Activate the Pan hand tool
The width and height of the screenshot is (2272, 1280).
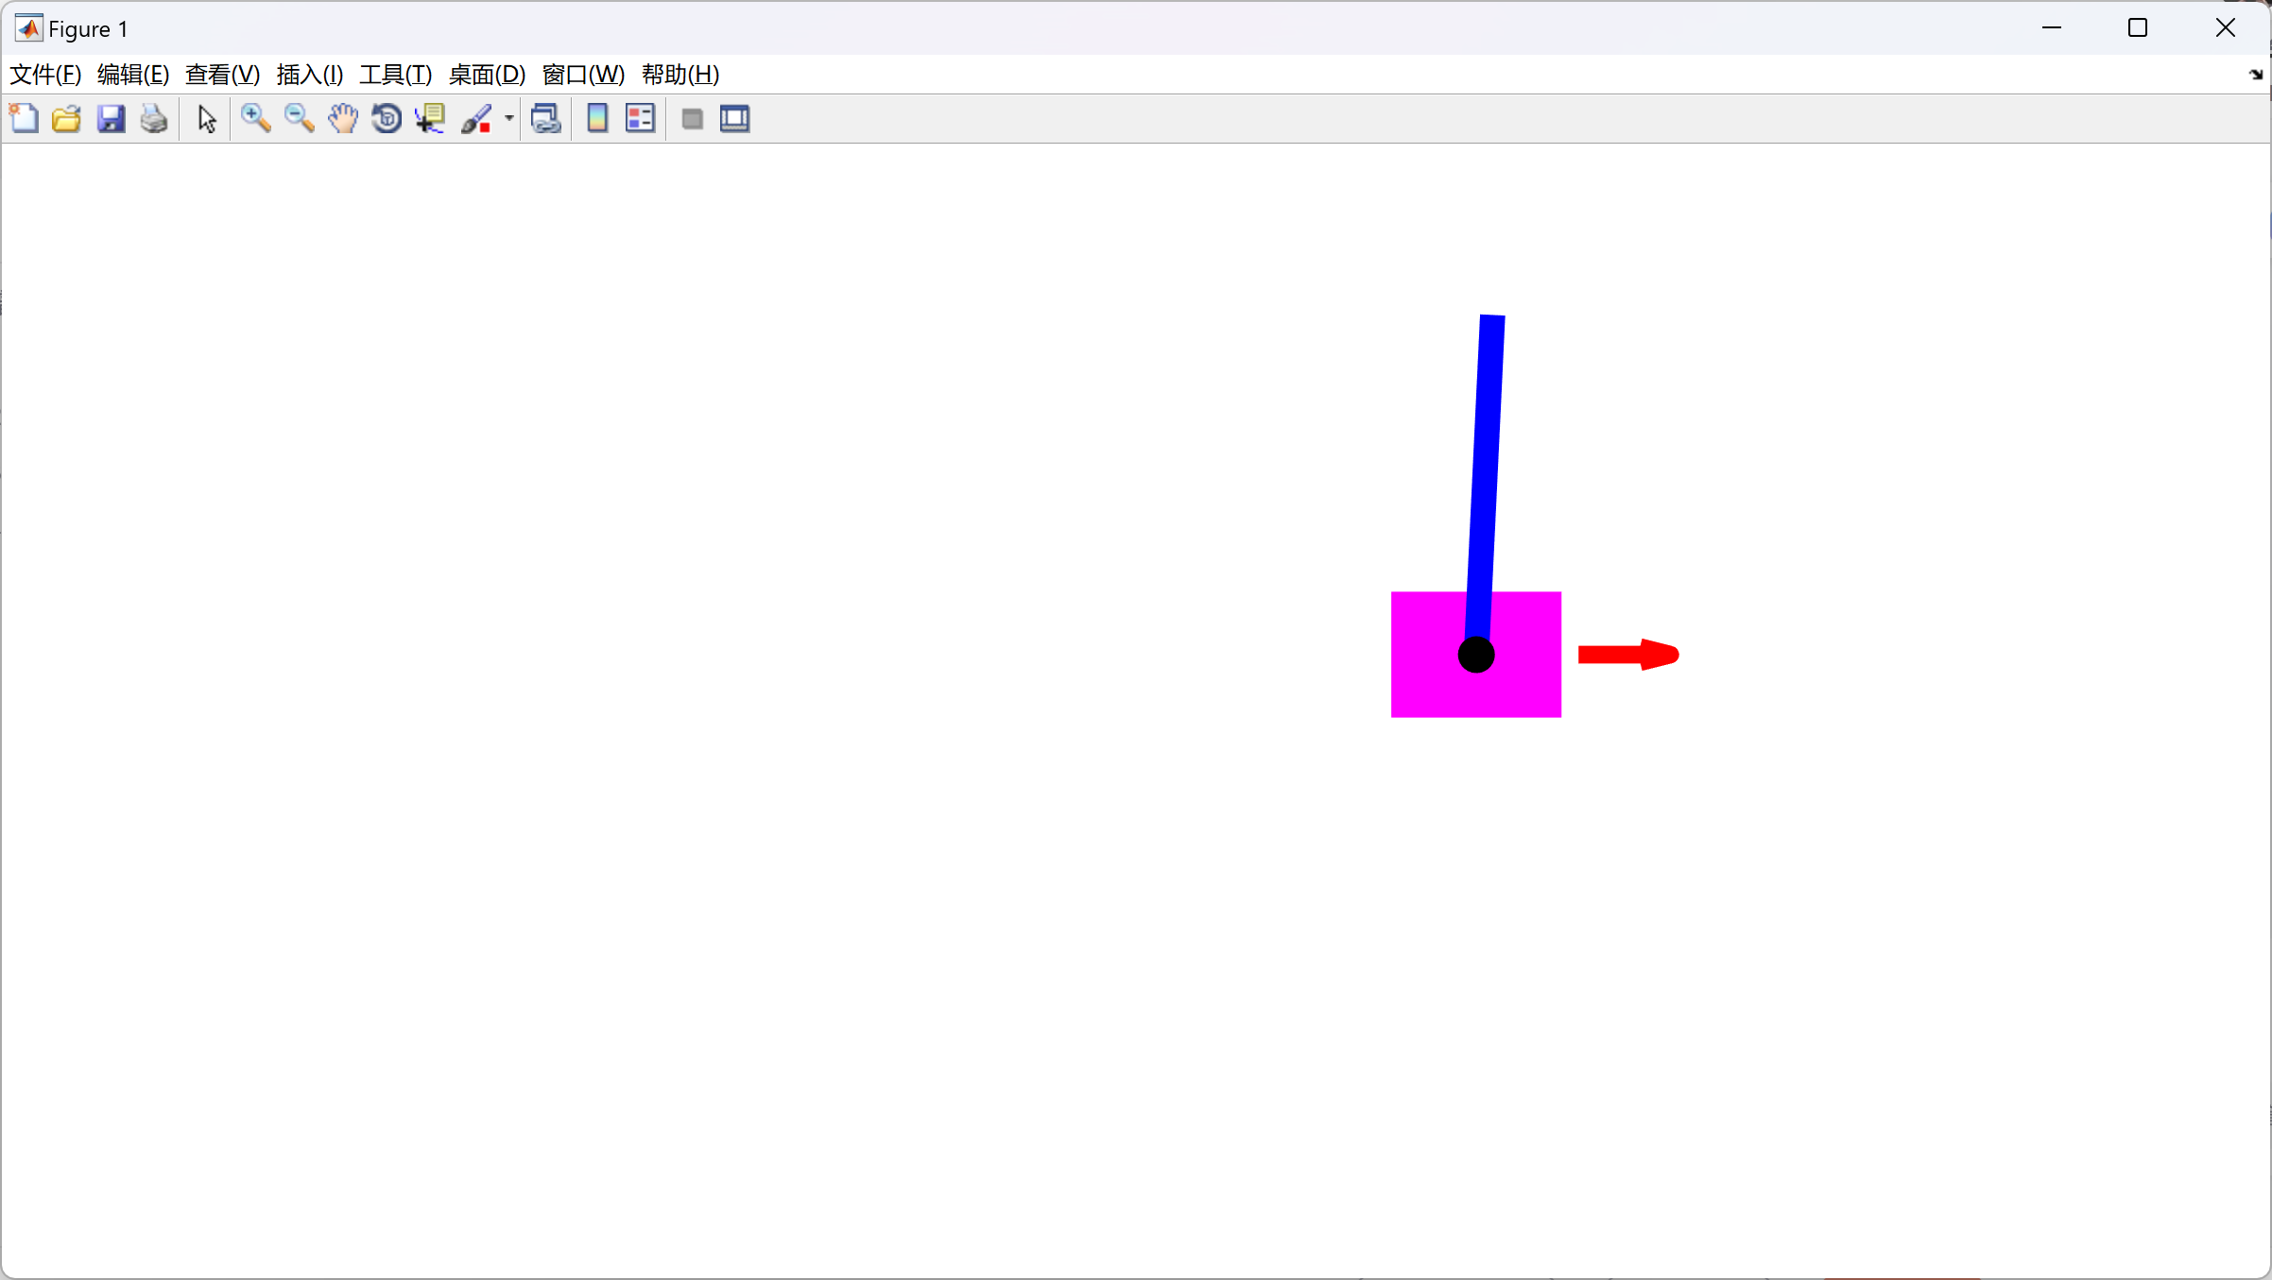pyautogui.click(x=343, y=119)
